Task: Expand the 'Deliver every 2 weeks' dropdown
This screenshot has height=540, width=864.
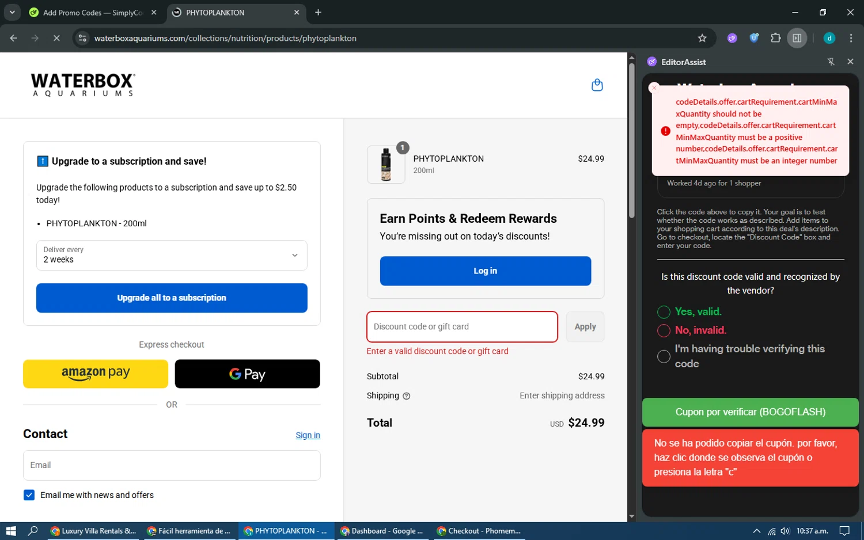Action: (172, 255)
